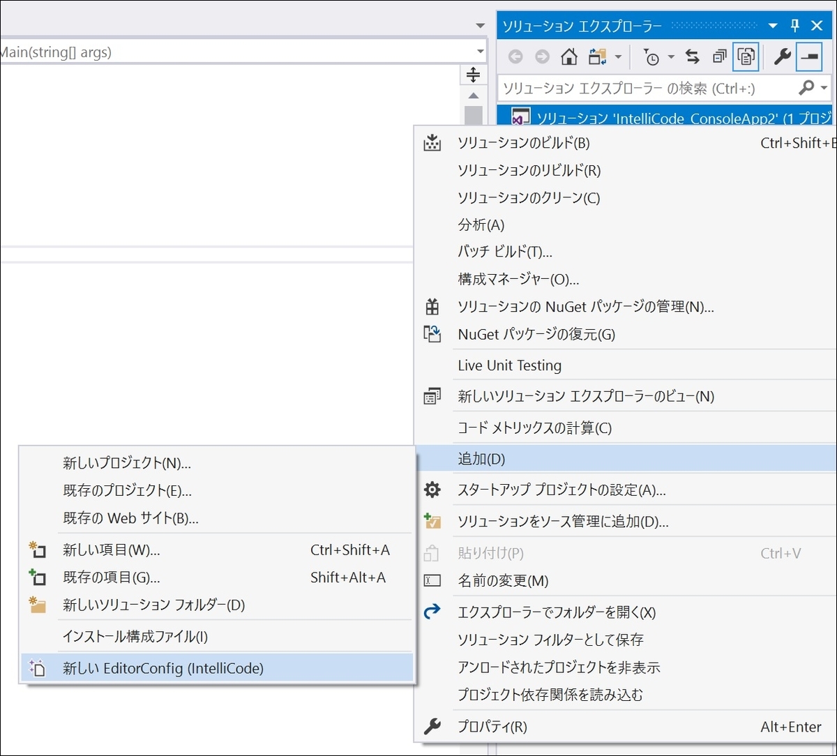Click blue arrow icon for エクスプローラーでフォルダーを開く
The width and height of the screenshot is (837, 756).
click(x=432, y=612)
